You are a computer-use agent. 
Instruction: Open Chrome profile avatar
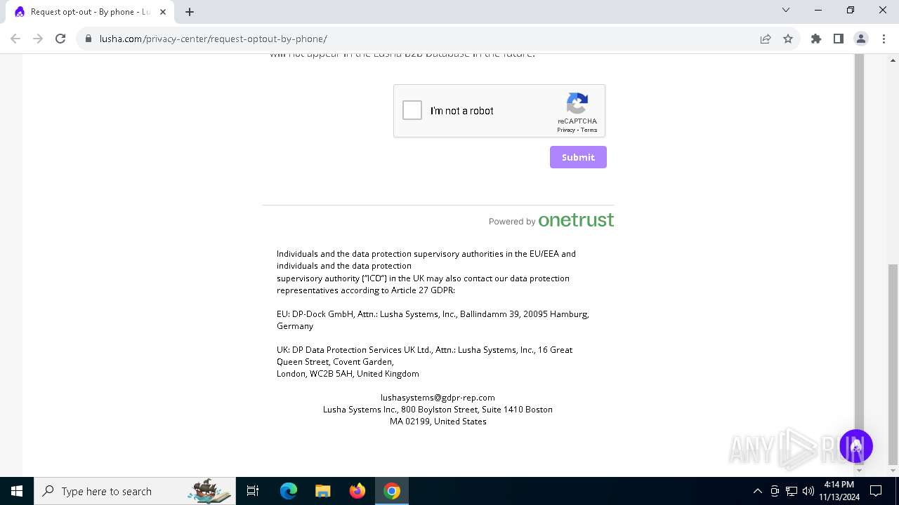[x=861, y=39]
